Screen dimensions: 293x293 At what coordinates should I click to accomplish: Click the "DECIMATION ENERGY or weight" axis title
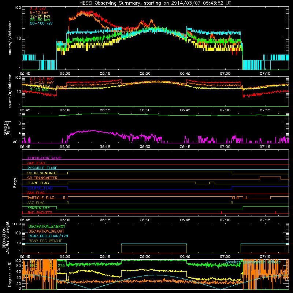(x=5, y=238)
